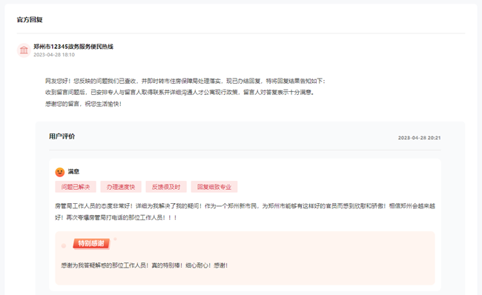Select the 办理速度快 tag
This screenshot has width=482, height=295.
click(121, 187)
